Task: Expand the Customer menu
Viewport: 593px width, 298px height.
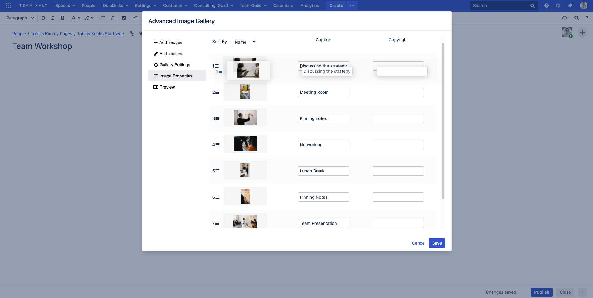Action: (175, 6)
